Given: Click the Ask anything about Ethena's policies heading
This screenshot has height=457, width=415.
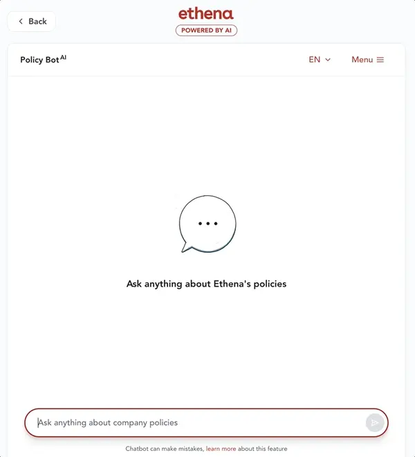Looking at the screenshot, I should [207, 284].
